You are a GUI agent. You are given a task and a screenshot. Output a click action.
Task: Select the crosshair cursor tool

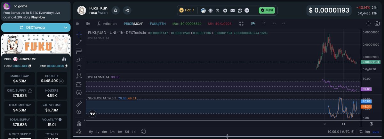point(79,35)
